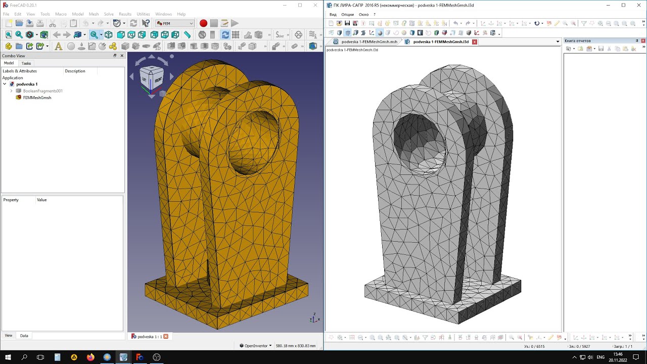Click the back navigation arrow in FreeCAD
Screen dimensions: 647x364
coord(57,34)
